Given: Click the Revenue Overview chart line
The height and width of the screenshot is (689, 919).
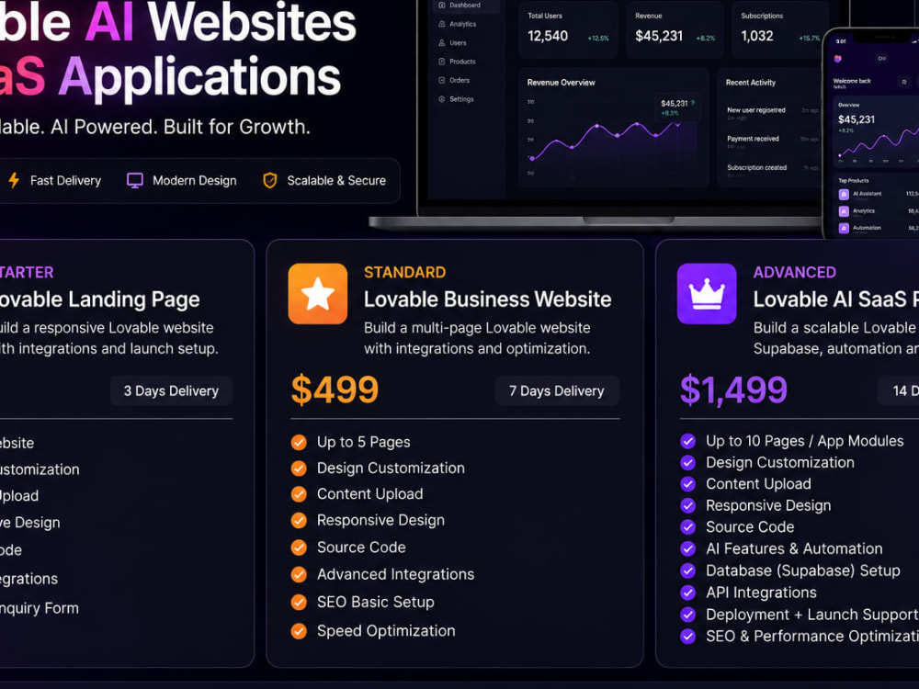Looking at the screenshot, I should (x=604, y=140).
